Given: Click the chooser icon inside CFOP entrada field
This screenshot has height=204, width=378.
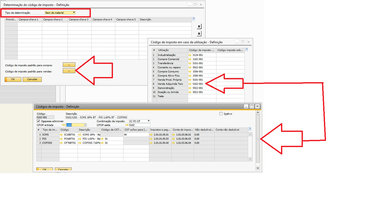Looking at the screenshot, I should [85, 125].
